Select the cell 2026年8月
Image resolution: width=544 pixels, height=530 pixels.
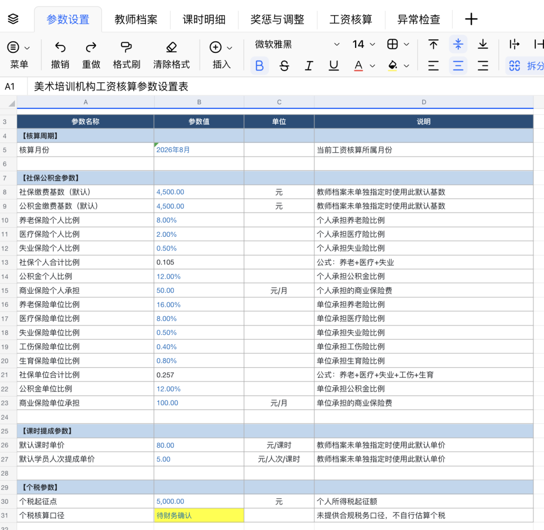[199, 150]
